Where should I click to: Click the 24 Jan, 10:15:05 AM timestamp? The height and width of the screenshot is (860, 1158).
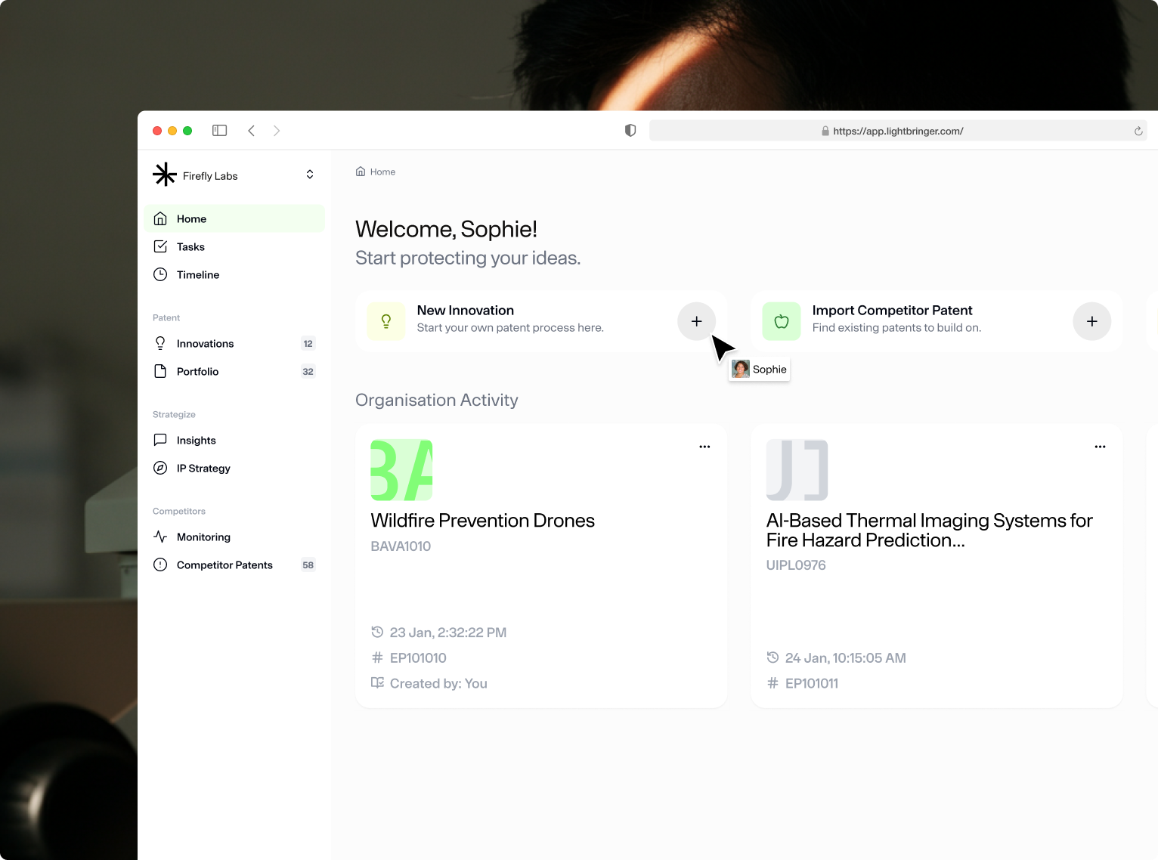845,658
